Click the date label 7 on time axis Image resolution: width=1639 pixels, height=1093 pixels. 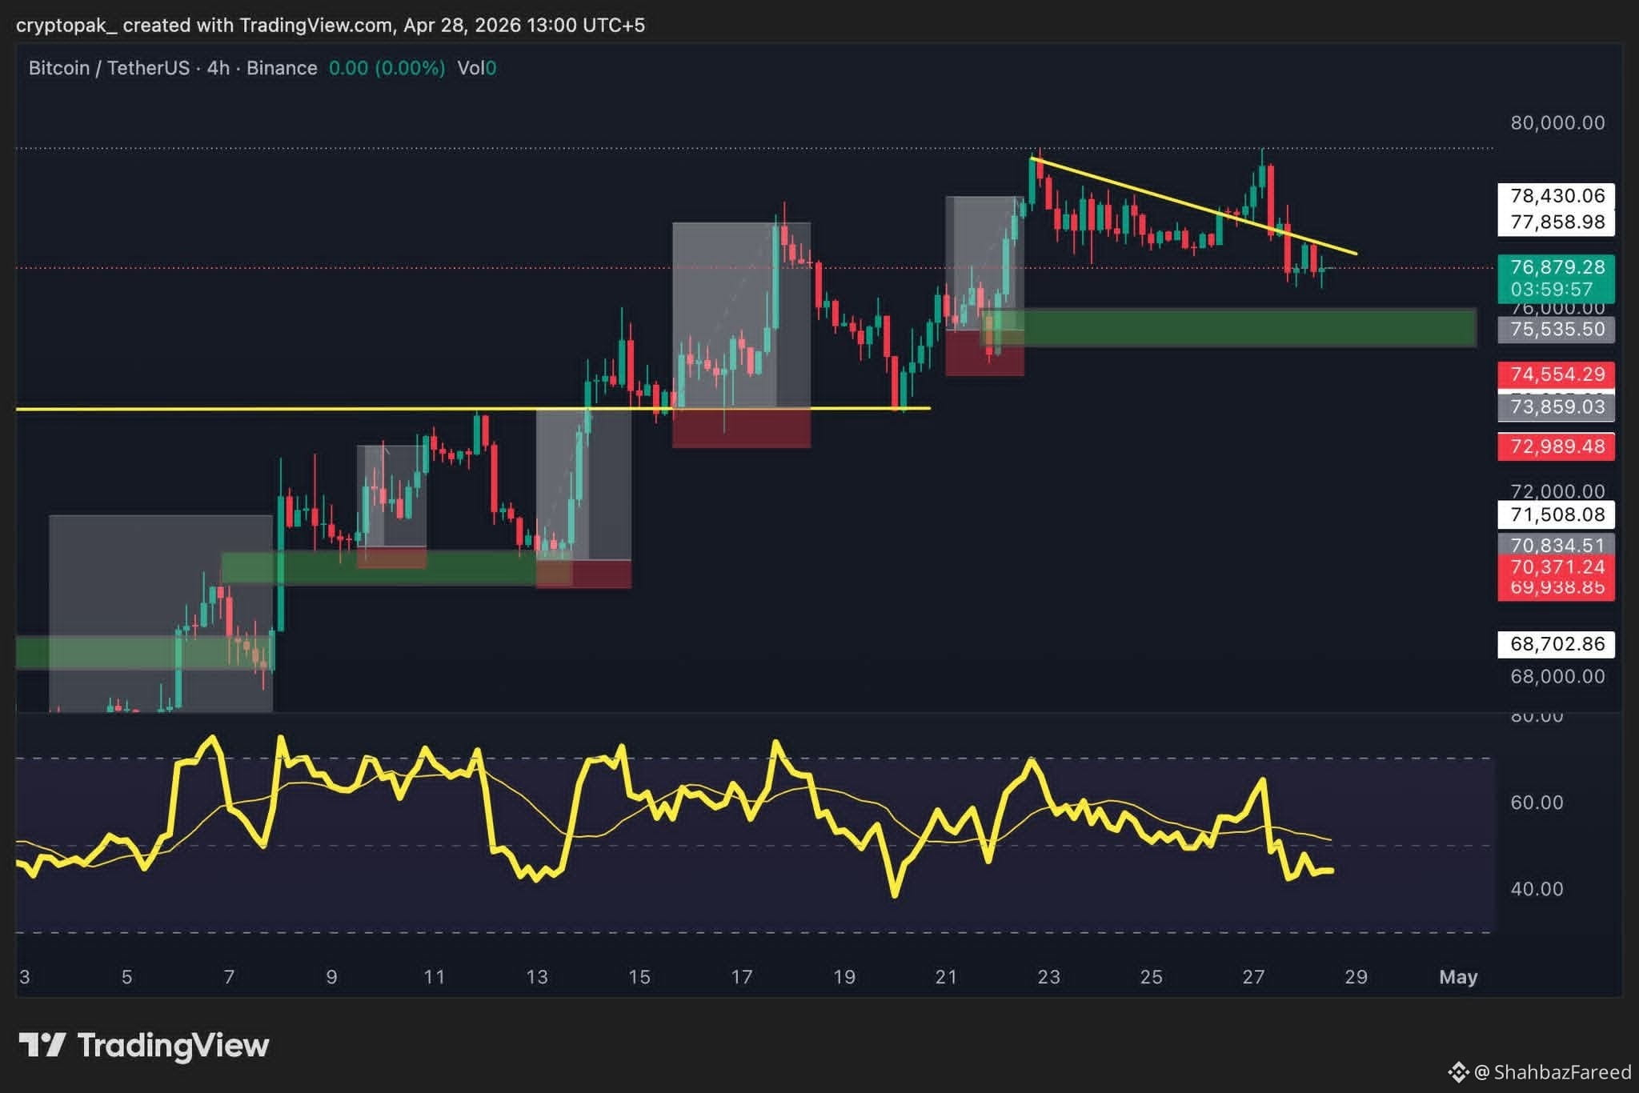point(229,977)
